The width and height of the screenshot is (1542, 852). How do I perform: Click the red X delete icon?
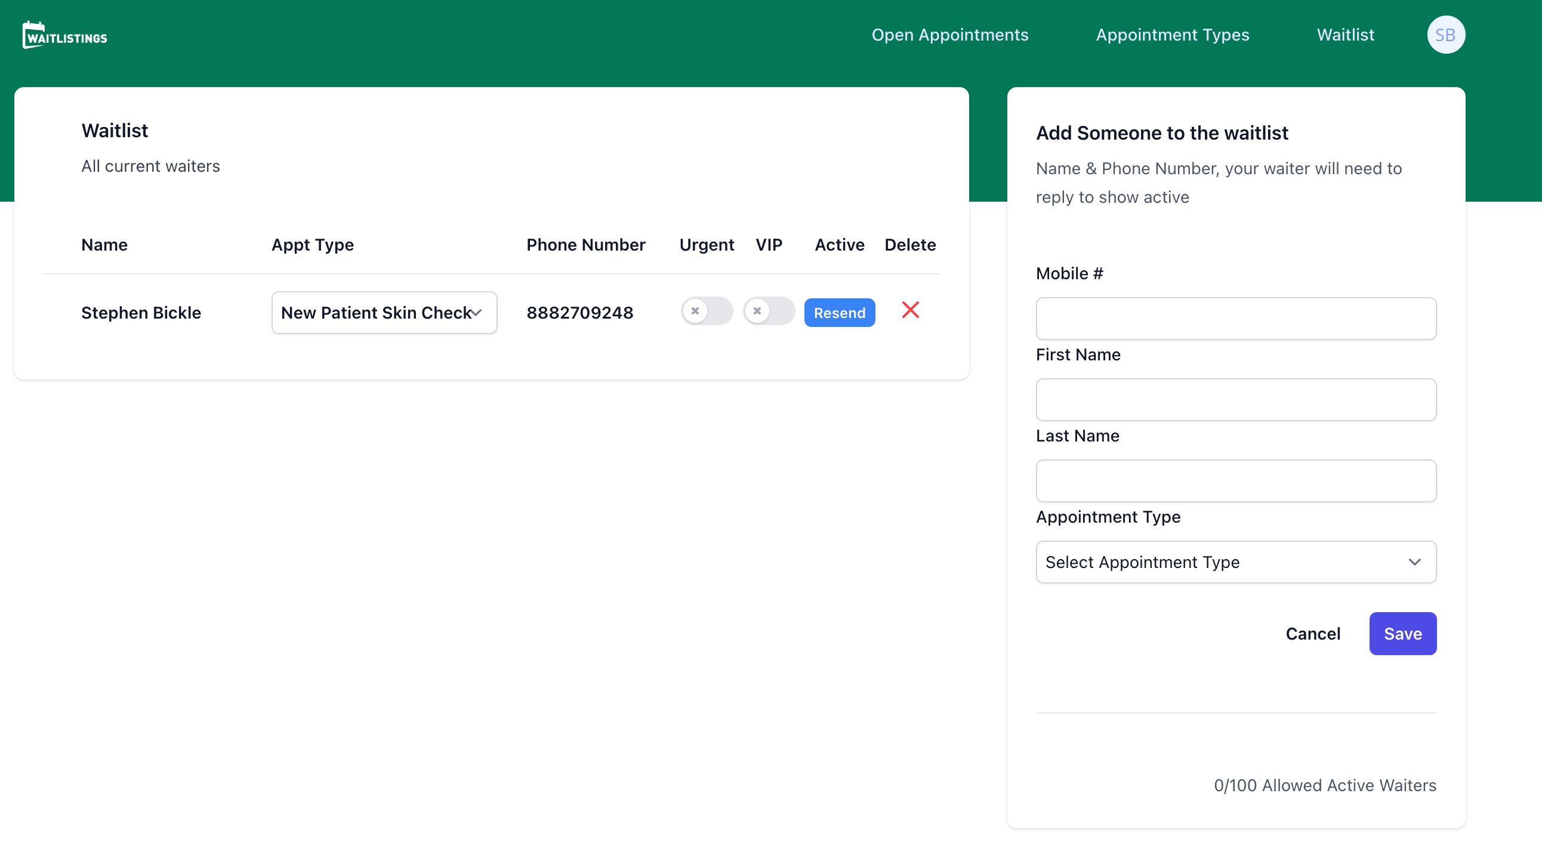910,310
